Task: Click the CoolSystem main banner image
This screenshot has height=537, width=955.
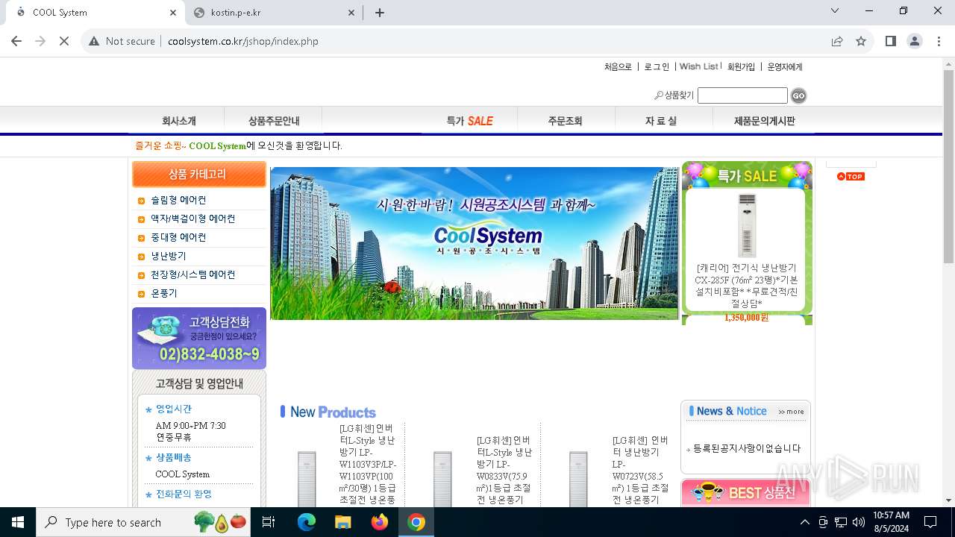Action: (475, 243)
